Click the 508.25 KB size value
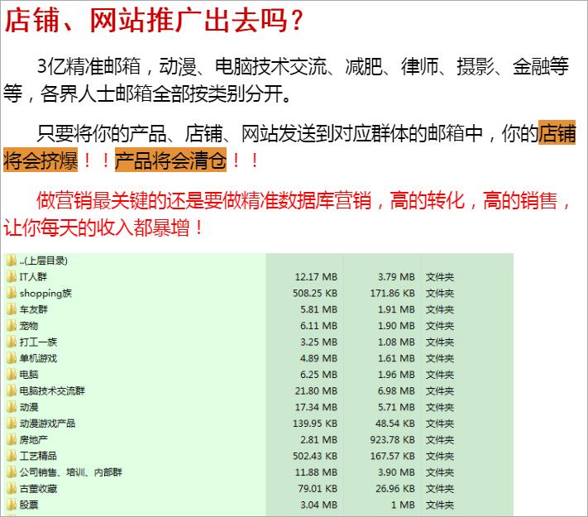This screenshot has height=517, width=588. 315,293
